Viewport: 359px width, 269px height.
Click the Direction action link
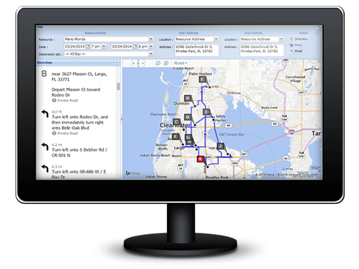pos(301,39)
